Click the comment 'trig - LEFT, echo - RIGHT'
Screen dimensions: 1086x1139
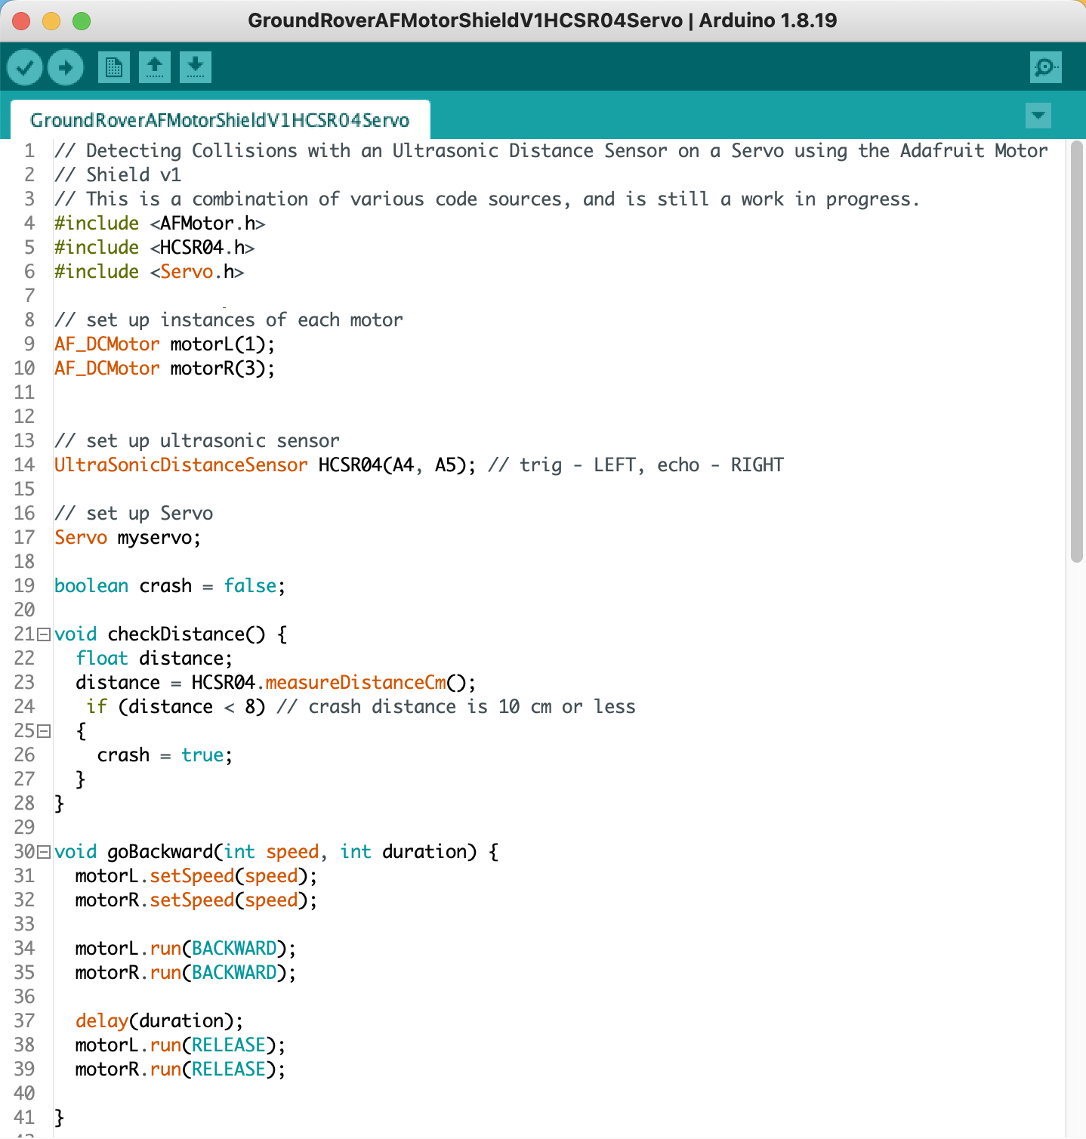[652, 465]
